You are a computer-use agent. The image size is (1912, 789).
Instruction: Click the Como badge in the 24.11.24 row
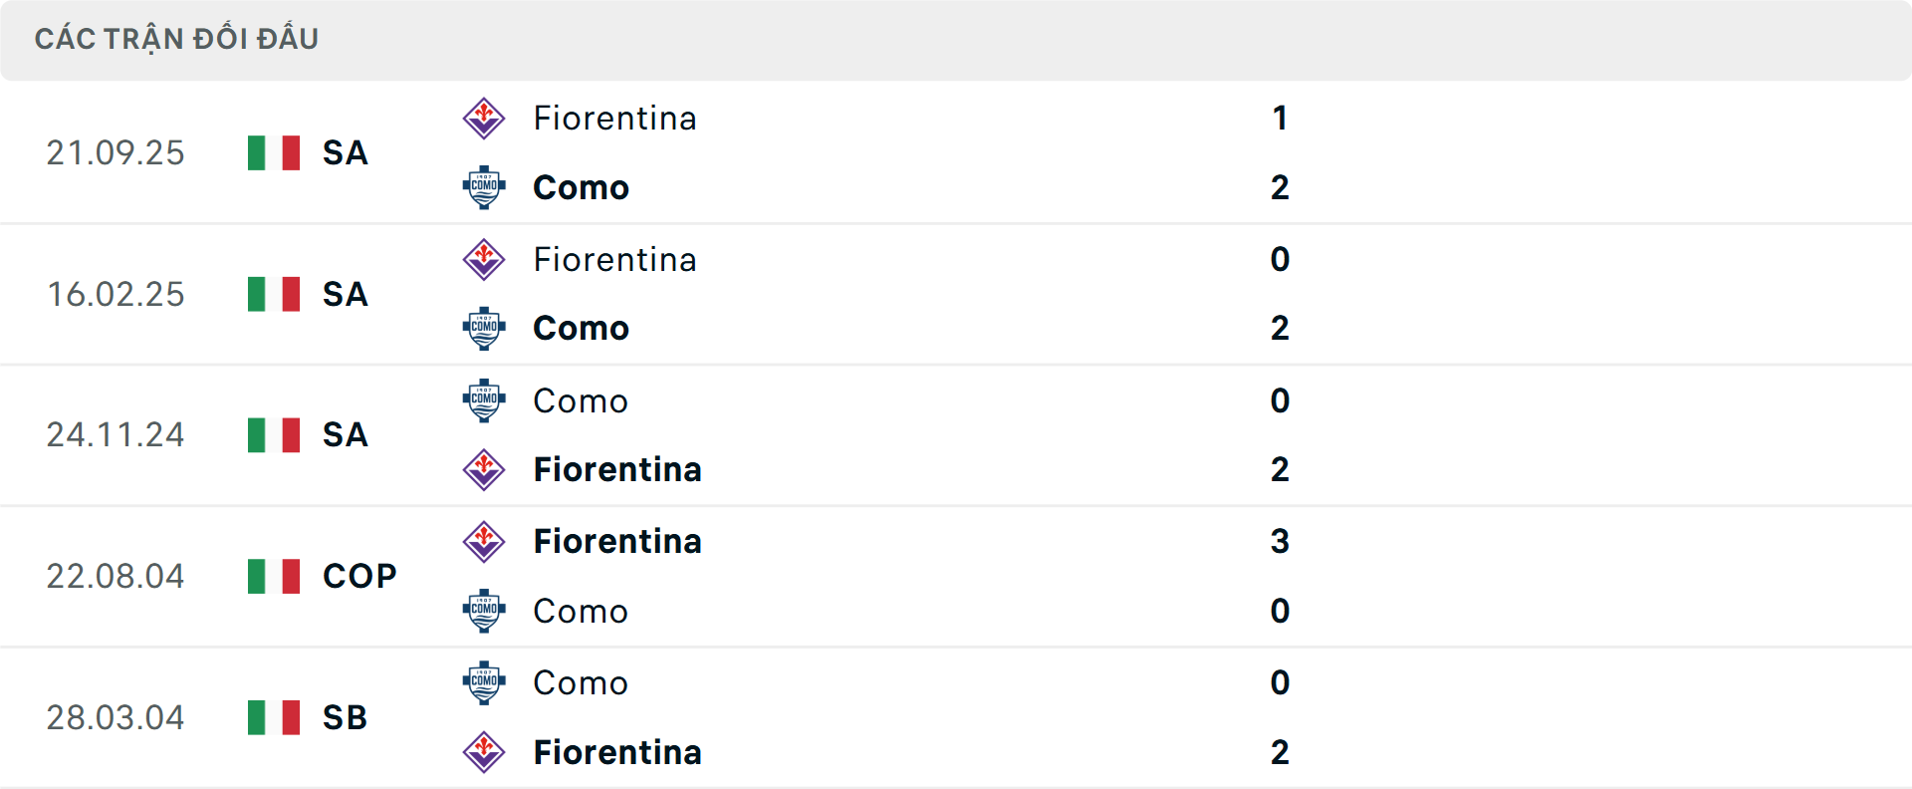click(485, 400)
